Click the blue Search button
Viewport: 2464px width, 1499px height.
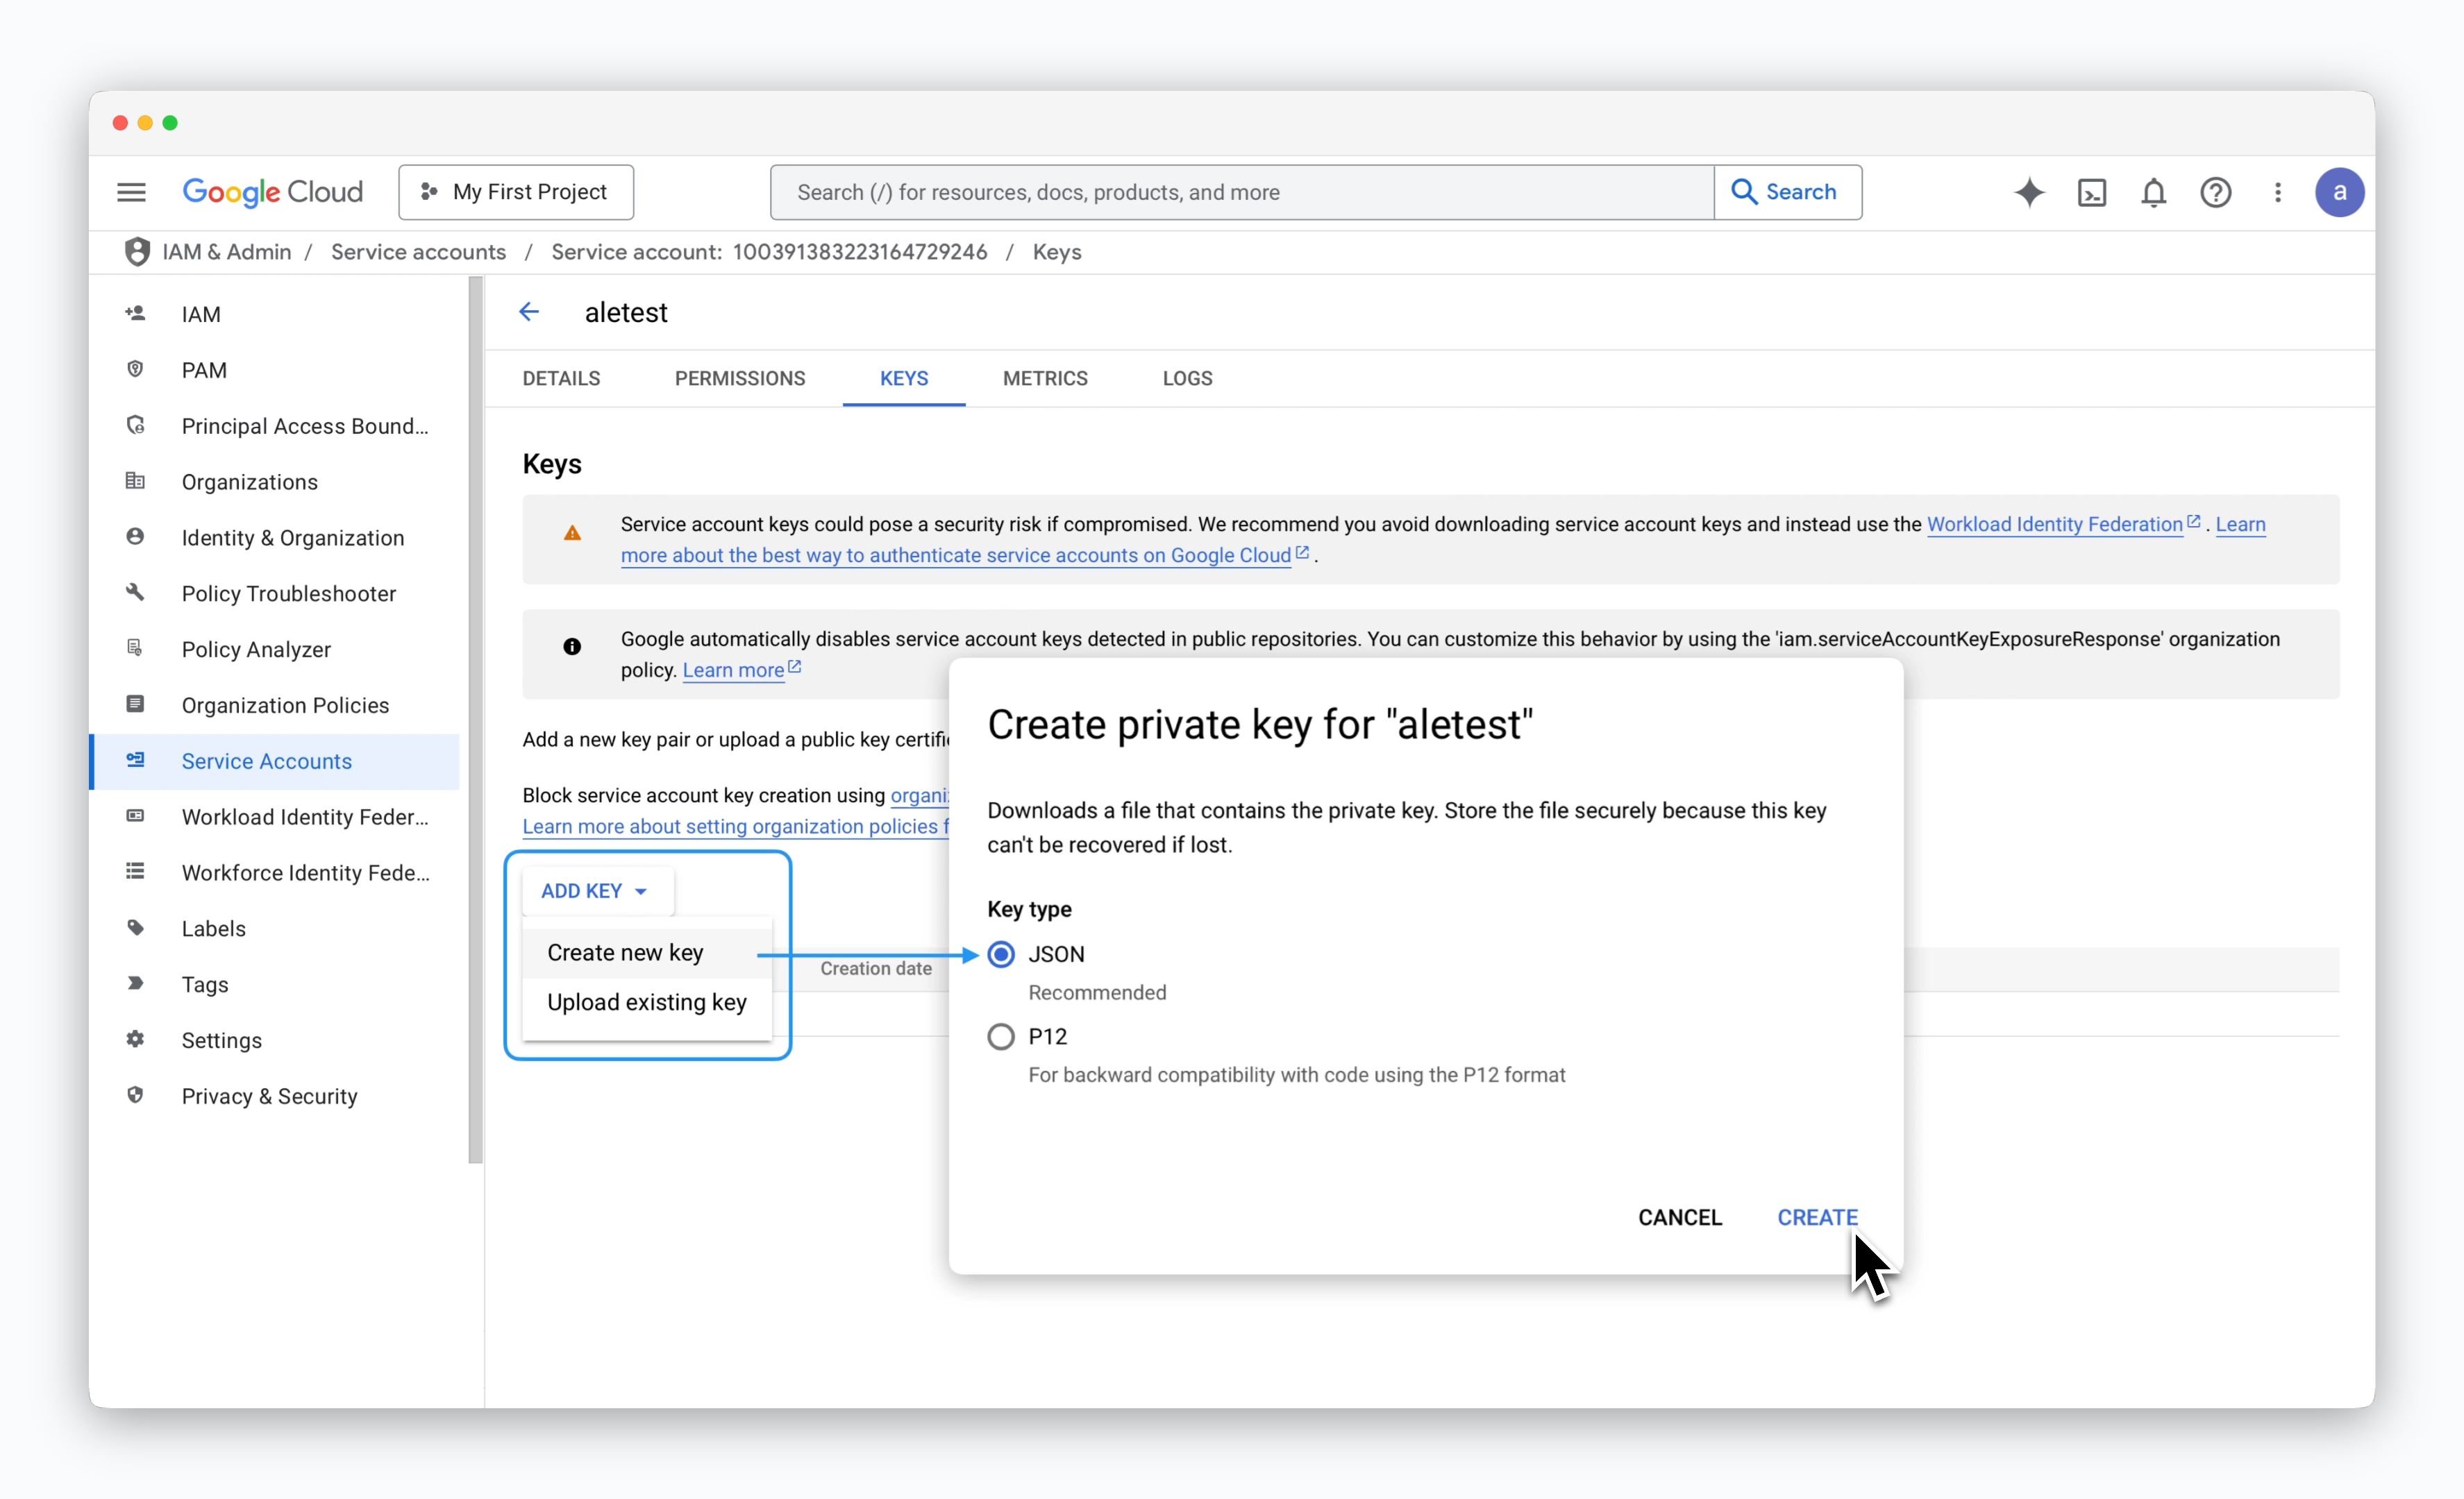coord(1787,192)
